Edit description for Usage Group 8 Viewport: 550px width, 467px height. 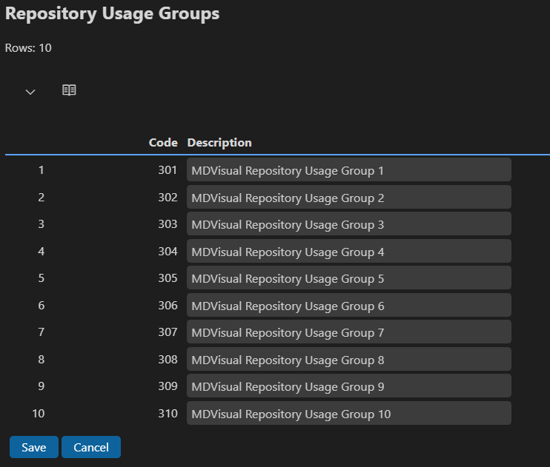tap(349, 359)
